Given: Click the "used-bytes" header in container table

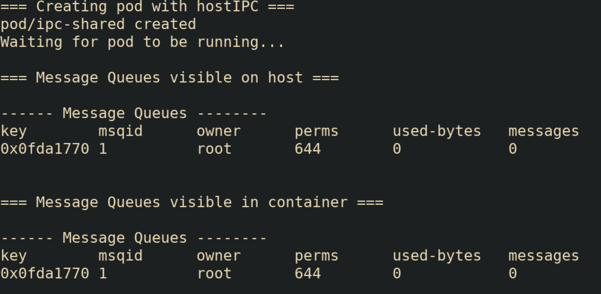Looking at the screenshot, I should 437,256.
